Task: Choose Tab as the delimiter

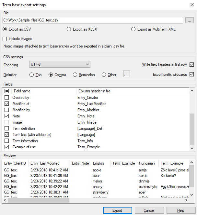Action: coord(32,75)
